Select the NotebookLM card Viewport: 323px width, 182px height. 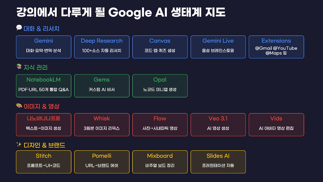pyautogui.click(x=44, y=86)
